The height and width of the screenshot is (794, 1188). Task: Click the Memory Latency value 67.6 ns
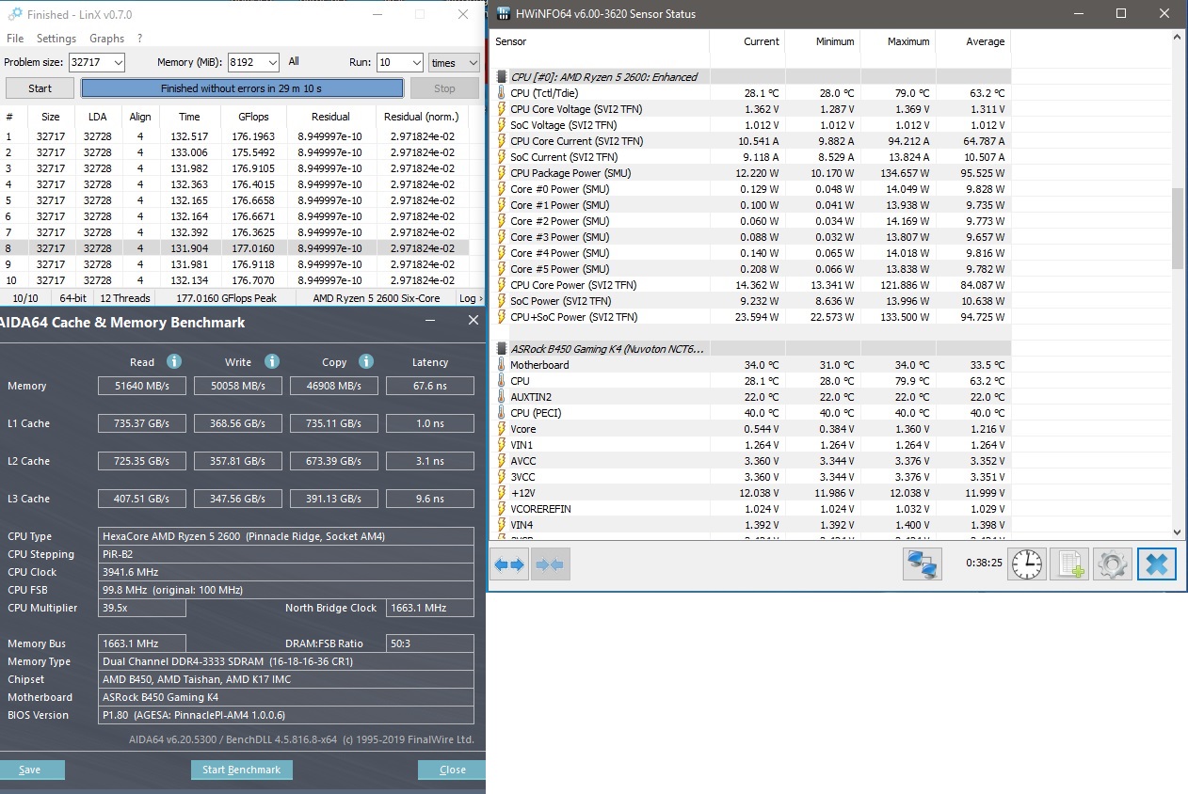coord(430,386)
